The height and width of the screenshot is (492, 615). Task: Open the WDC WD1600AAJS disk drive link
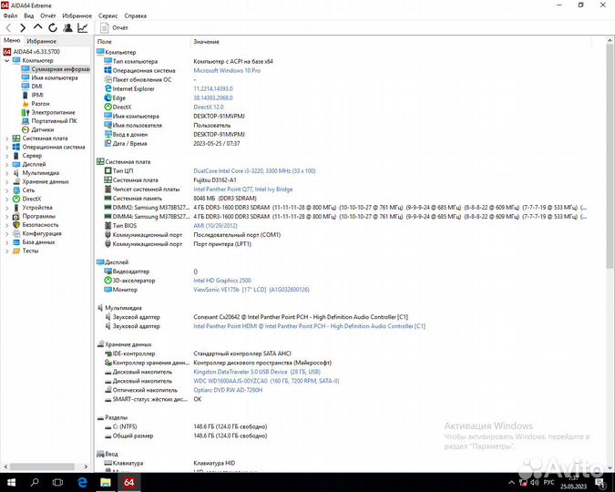(x=266, y=381)
